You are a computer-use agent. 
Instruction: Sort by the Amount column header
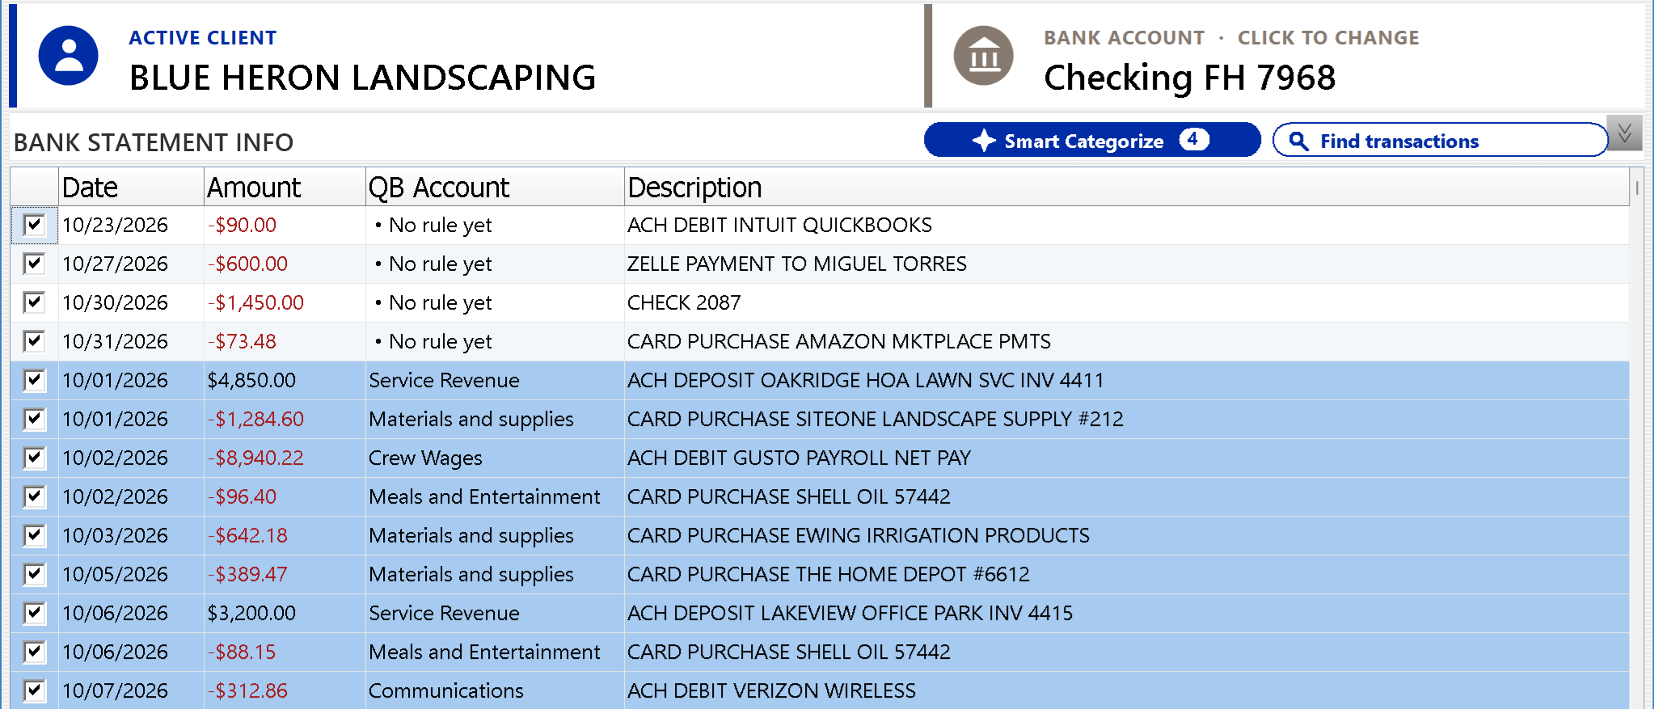285,187
